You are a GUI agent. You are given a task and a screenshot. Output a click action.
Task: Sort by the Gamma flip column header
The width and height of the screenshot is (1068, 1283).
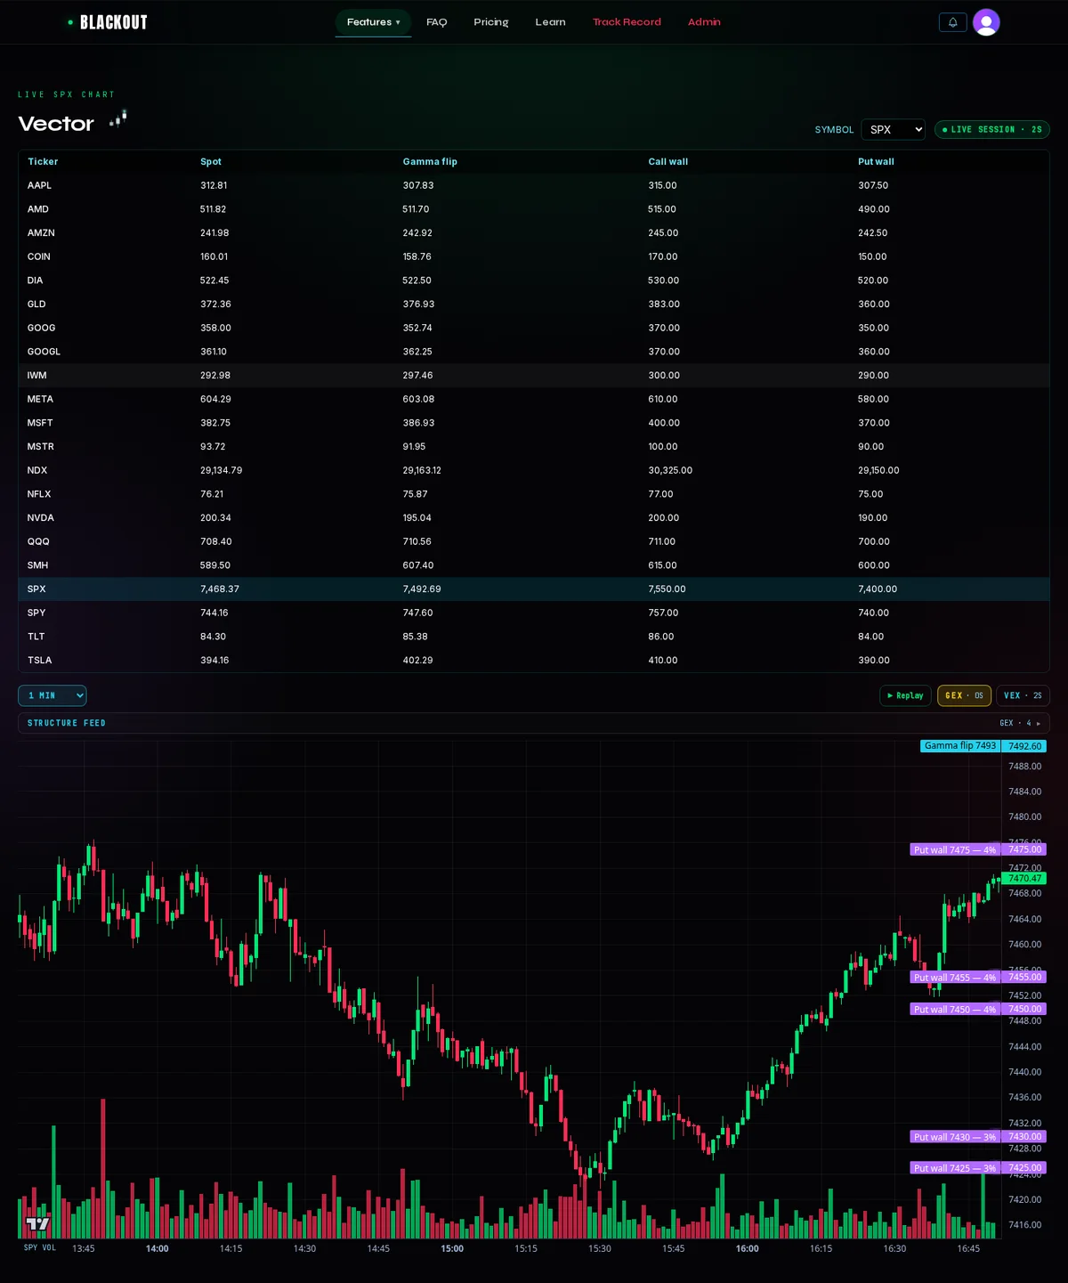tap(430, 162)
